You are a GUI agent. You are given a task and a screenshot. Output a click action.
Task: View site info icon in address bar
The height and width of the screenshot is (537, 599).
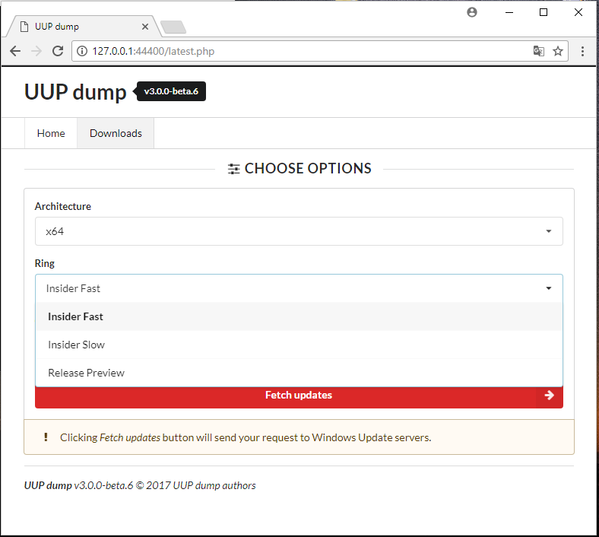(82, 51)
